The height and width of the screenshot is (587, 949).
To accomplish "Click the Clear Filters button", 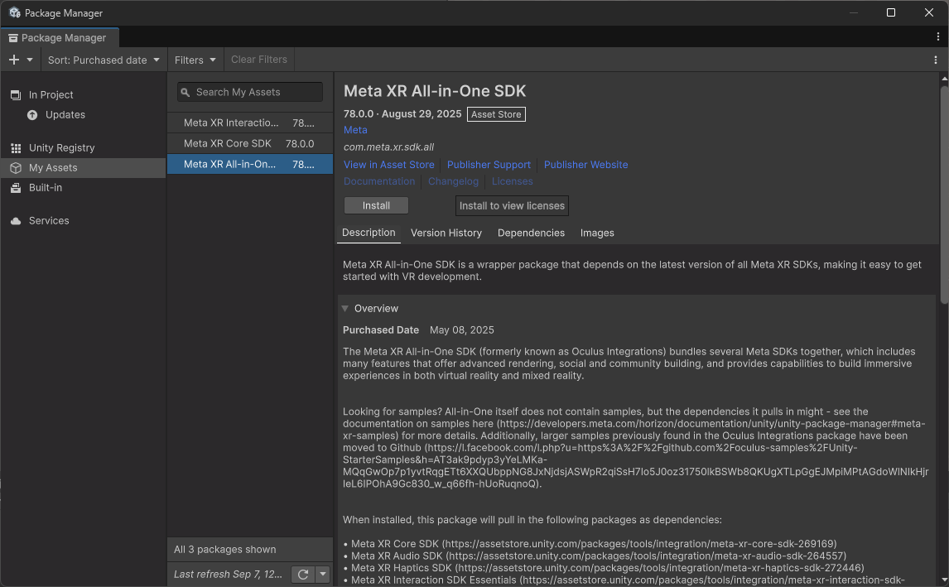I will click(259, 60).
